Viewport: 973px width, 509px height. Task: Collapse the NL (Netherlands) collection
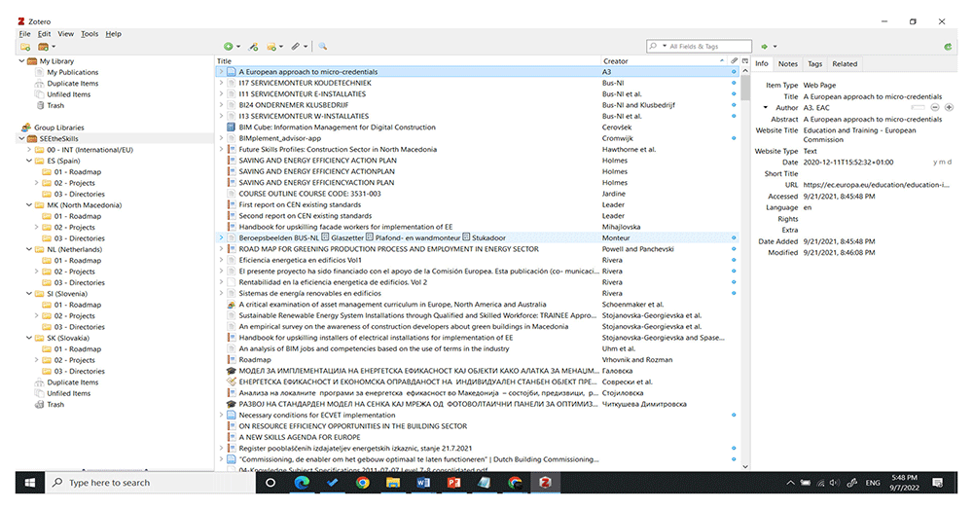[29, 249]
